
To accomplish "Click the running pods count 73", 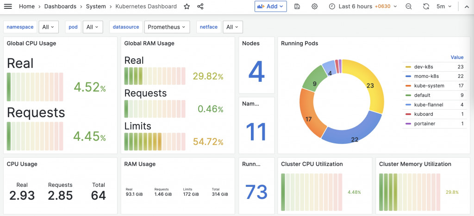I will pos(256,192).
